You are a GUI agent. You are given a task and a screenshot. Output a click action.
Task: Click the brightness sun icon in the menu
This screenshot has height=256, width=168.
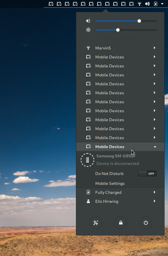[88, 30]
